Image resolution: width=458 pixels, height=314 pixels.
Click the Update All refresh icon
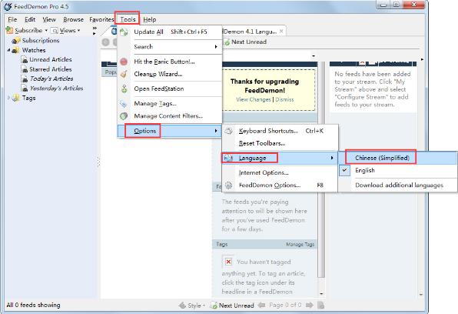(x=124, y=32)
